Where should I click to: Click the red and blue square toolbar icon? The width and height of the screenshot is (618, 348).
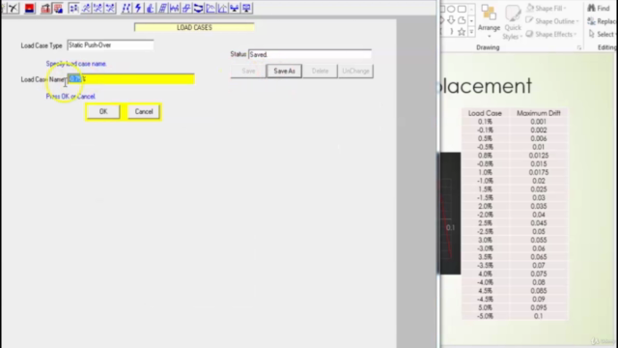click(x=30, y=9)
